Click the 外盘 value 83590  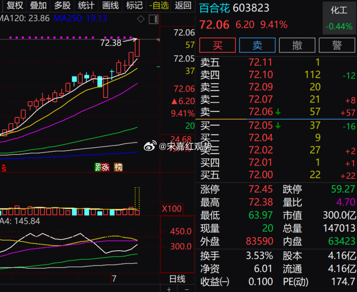pos(260,241)
